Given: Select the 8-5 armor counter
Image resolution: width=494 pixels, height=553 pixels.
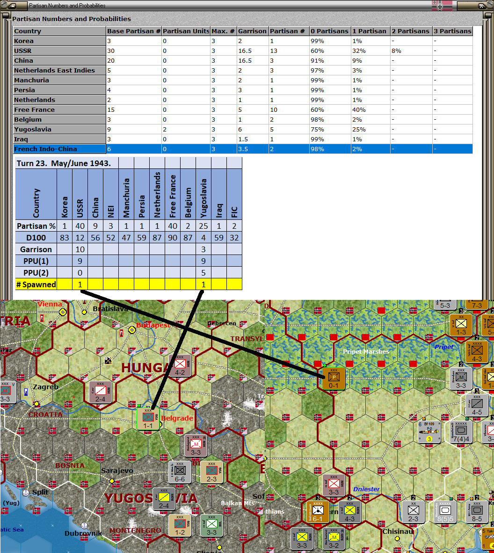Looking at the screenshot, I should click(477, 512).
